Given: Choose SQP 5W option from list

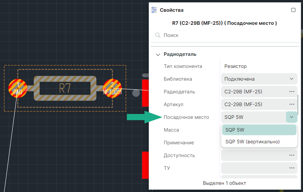Looking at the screenshot, I should click(x=259, y=130).
